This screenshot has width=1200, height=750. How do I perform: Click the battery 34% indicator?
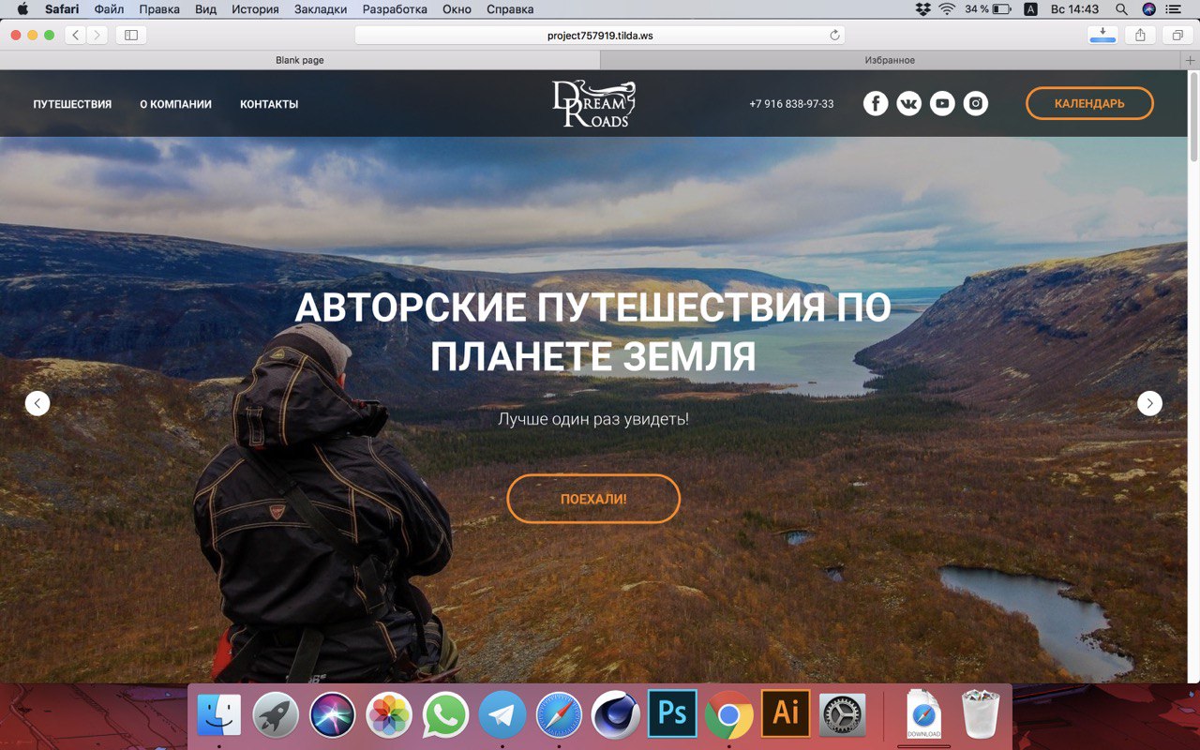tap(988, 9)
